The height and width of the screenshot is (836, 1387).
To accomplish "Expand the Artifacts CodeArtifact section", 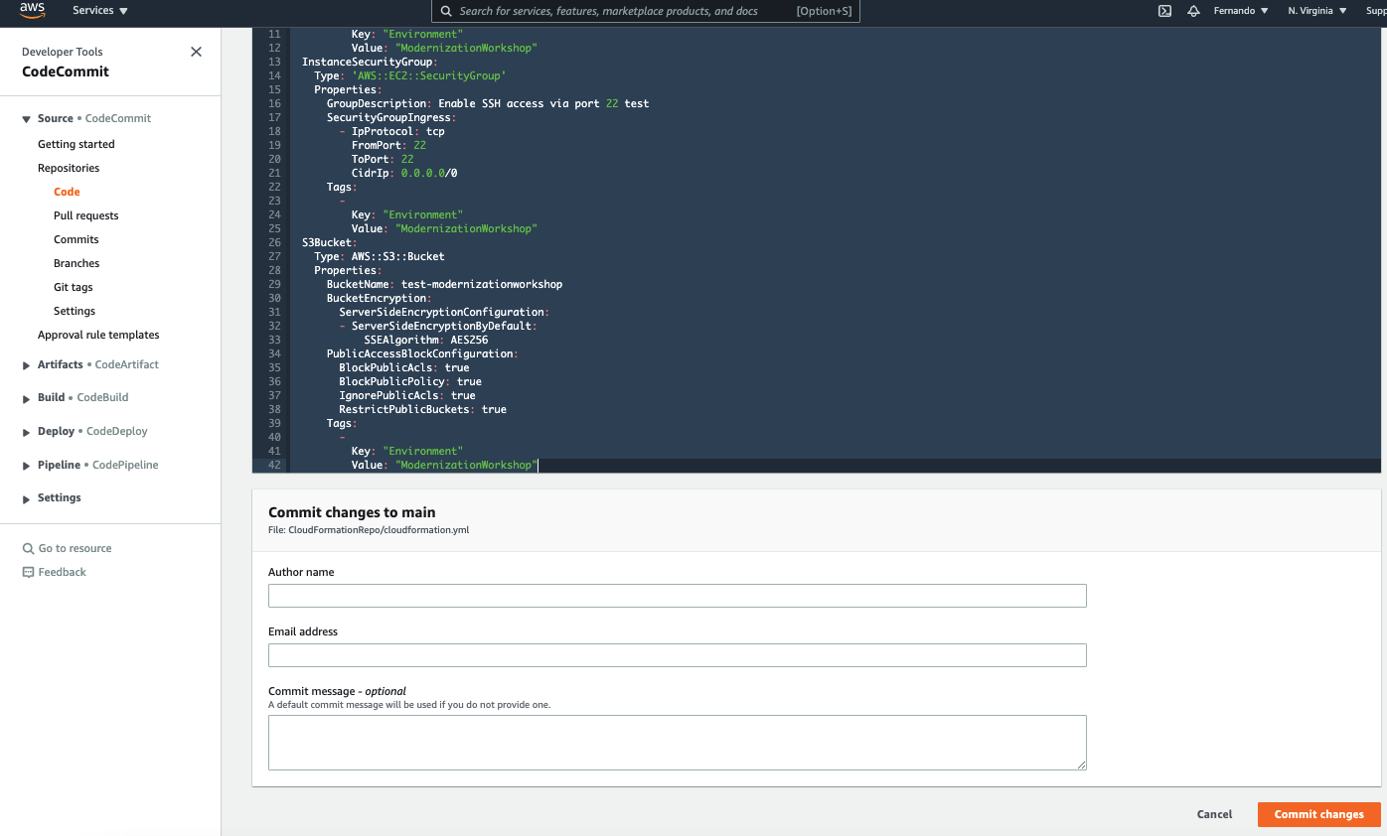I will coord(27,365).
